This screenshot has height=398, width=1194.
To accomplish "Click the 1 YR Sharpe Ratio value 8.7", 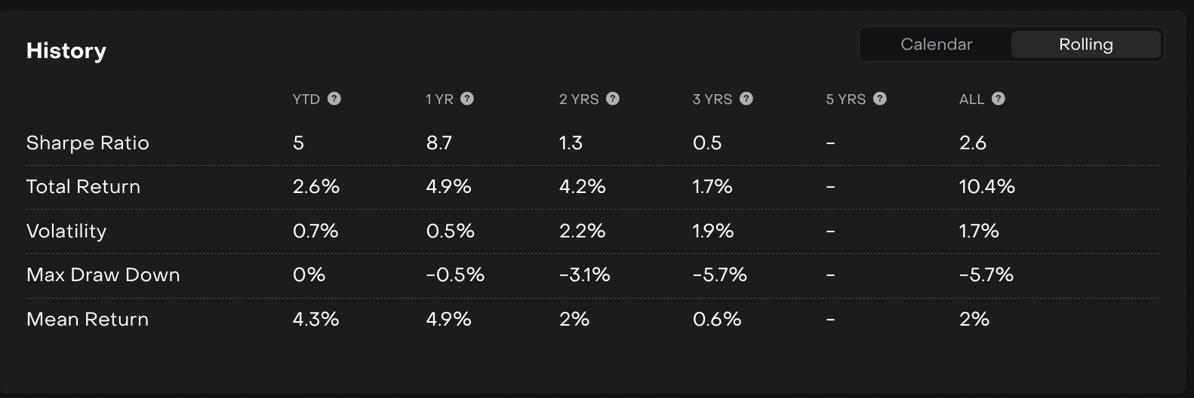I will coord(439,143).
